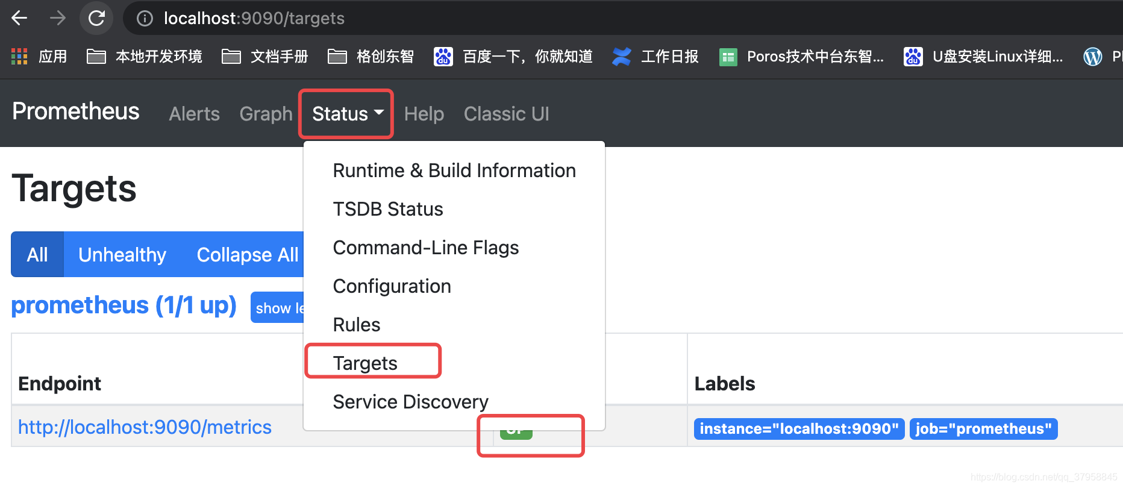Image resolution: width=1123 pixels, height=488 pixels.
Task: Open the Poros技术中台东智 bookmark
Action: pyautogui.click(x=802, y=57)
